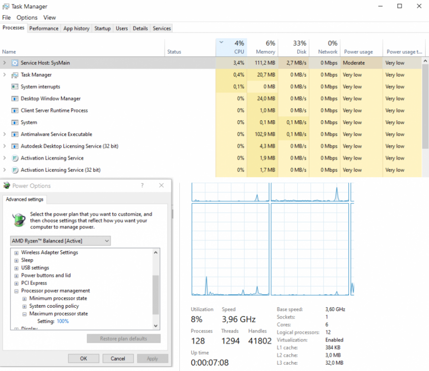
Task: Open the AMD Ryzen Balanced power plan dropdown
Action: (60, 241)
